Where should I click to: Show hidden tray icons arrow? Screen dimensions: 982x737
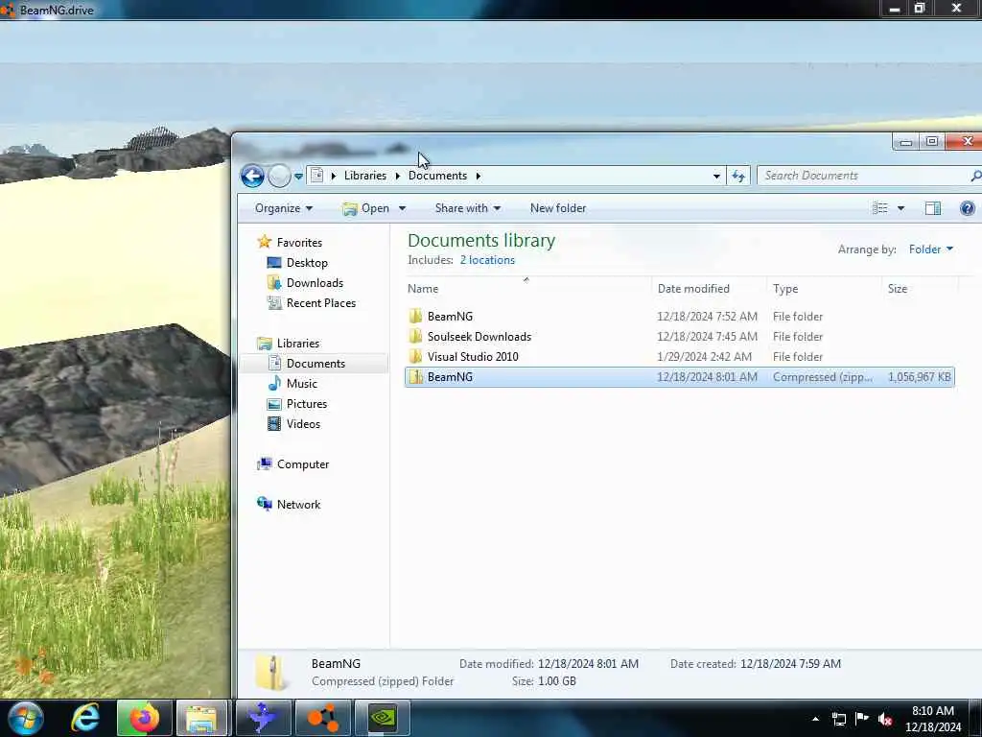point(815,719)
